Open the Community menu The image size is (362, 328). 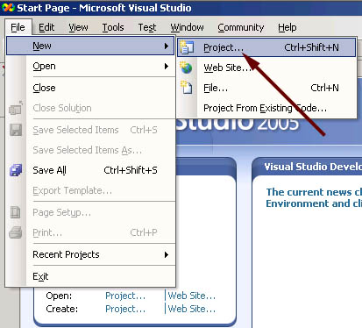(241, 27)
